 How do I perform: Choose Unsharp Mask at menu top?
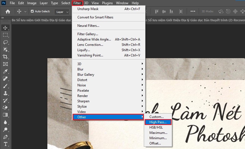[x=108, y=9]
